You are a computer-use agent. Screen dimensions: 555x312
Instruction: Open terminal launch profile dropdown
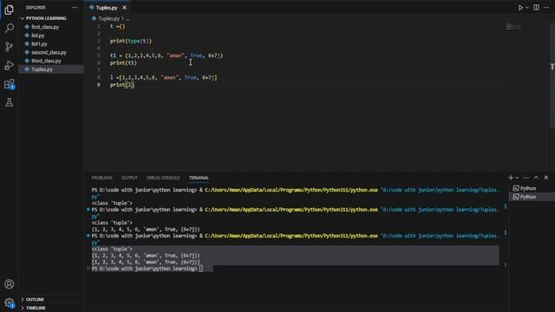pos(517,178)
